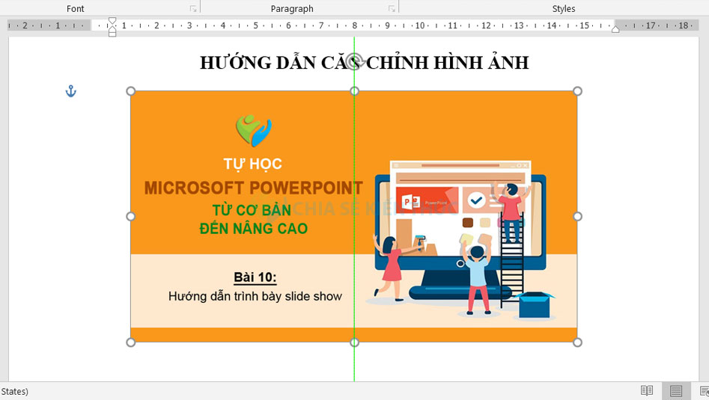The width and height of the screenshot is (709, 400).
Task: Click ruler mark 10
Action: click(420, 25)
